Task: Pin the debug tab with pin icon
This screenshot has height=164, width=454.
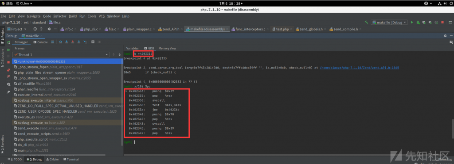Action: (x=8, y=92)
